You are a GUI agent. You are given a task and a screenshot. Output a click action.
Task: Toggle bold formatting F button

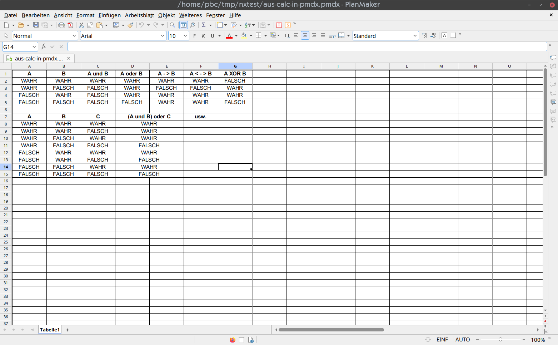pos(195,36)
